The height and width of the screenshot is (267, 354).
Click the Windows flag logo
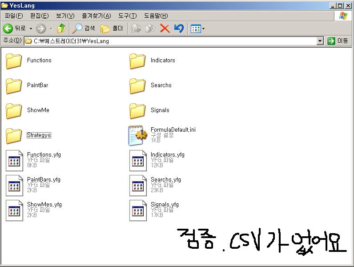343,16
